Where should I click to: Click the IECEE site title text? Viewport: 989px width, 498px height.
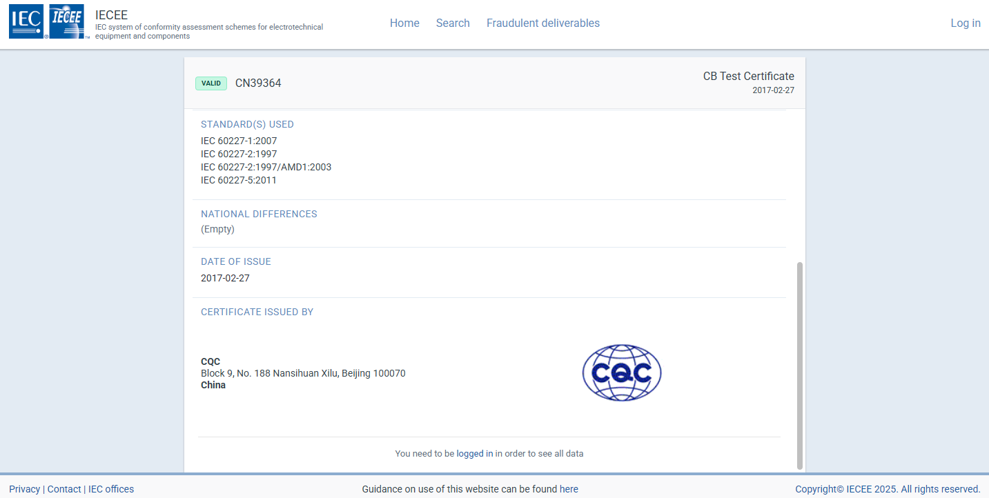[x=111, y=15]
